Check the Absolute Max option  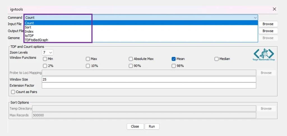point(131,59)
